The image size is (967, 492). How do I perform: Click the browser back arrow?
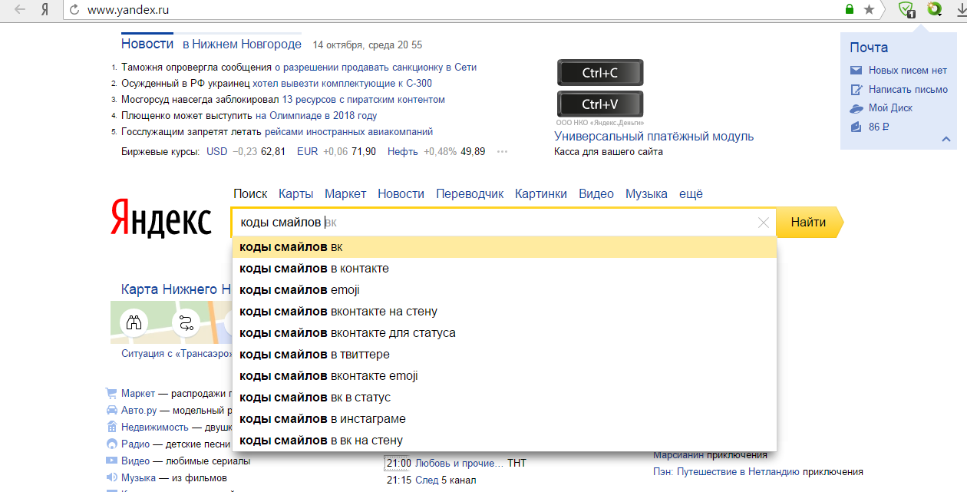20,10
